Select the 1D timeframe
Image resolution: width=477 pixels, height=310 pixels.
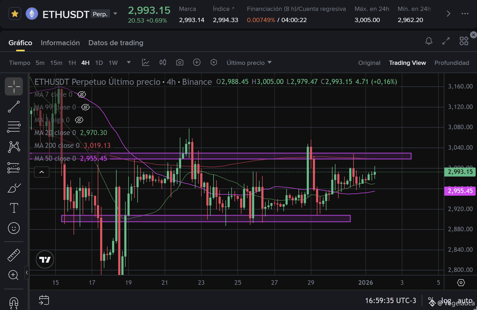click(99, 63)
